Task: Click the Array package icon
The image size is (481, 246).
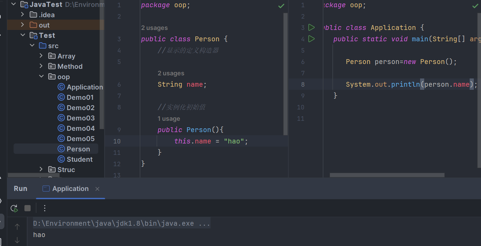Action: point(52,56)
